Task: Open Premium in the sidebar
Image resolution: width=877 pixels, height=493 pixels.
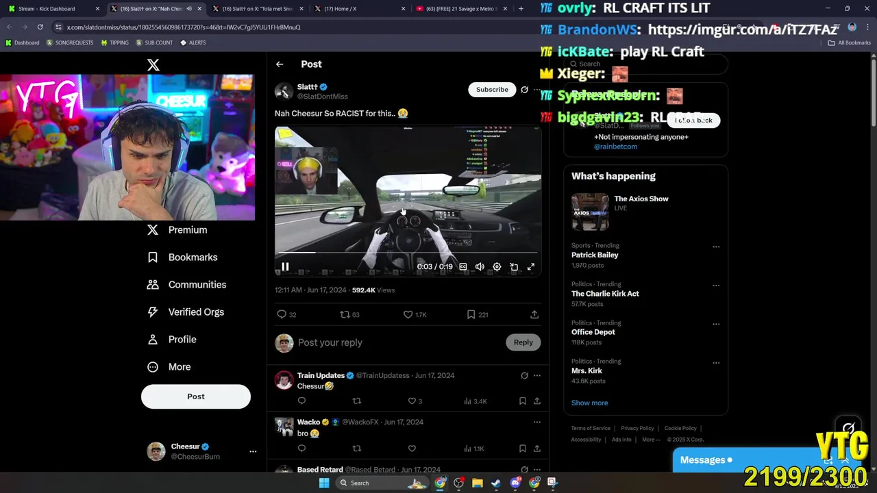Action: coord(177,230)
